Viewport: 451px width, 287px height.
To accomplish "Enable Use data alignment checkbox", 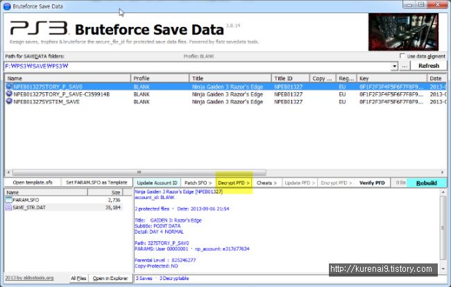I will click(x=402, y=55).
